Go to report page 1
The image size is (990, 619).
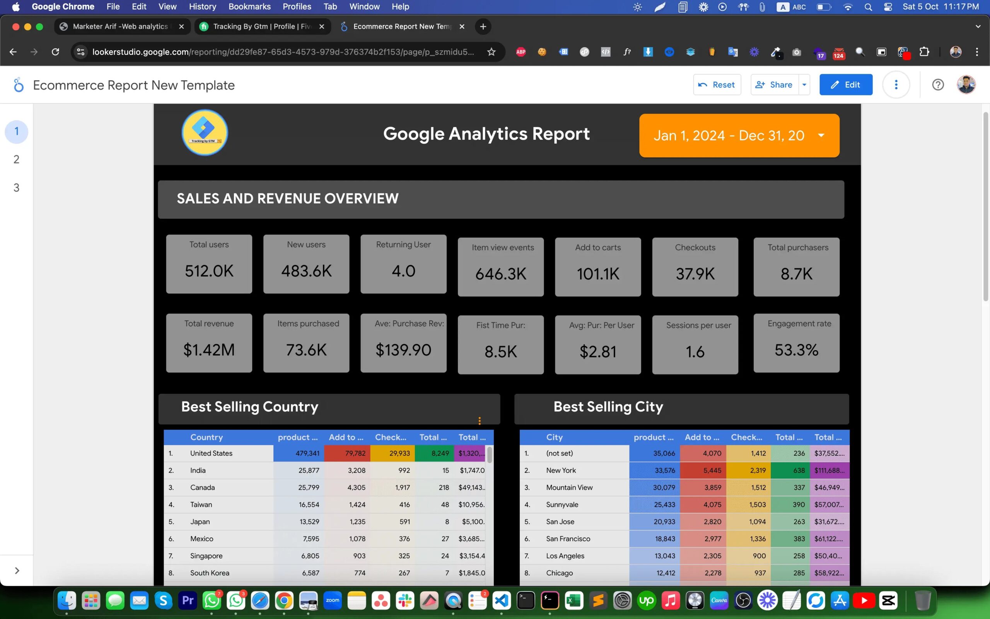point(16,132)
